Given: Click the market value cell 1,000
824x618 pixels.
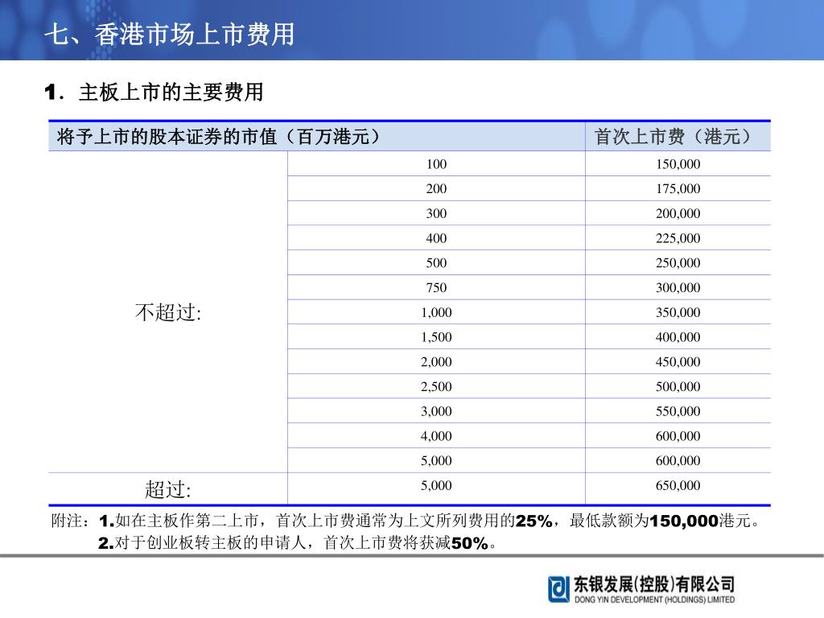Looking at the screenshot, I should point(436,312).
